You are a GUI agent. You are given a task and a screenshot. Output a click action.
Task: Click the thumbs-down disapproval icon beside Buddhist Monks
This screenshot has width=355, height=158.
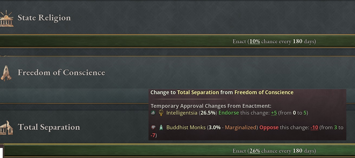[x=153, y=127]
